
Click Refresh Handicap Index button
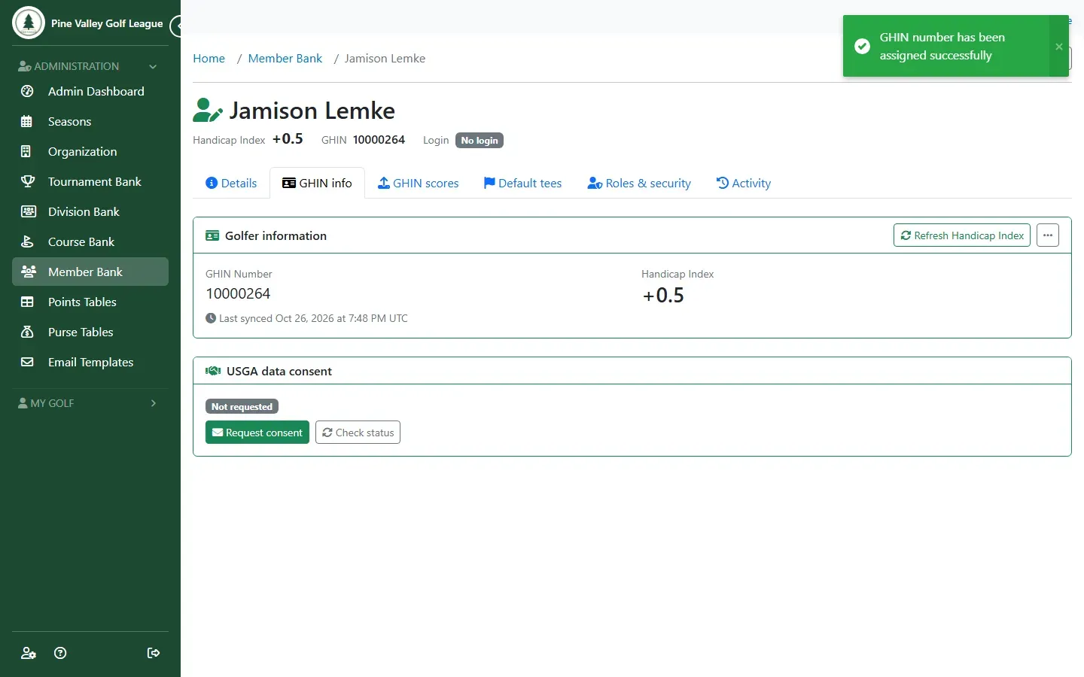(x=962, y=235)
